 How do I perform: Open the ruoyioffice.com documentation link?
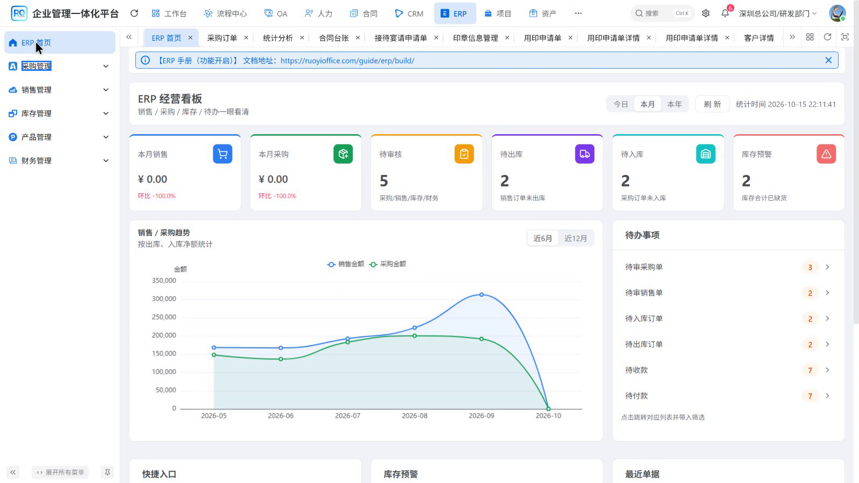click(x=347, y=61)
